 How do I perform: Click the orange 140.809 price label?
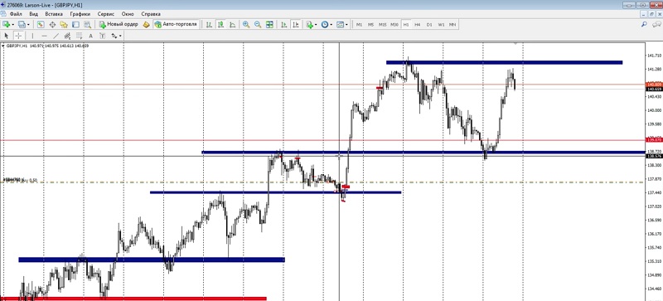[x=654, y=85]
